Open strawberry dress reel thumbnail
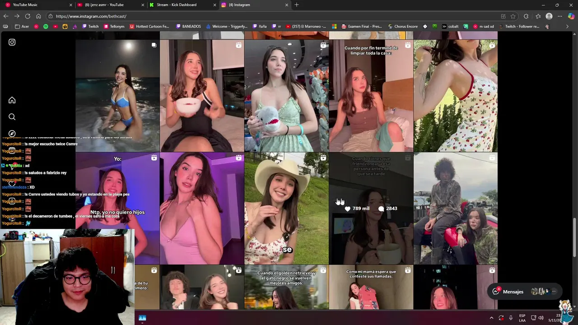The width and height of the screenshot is (578, 325). point(455,96)
